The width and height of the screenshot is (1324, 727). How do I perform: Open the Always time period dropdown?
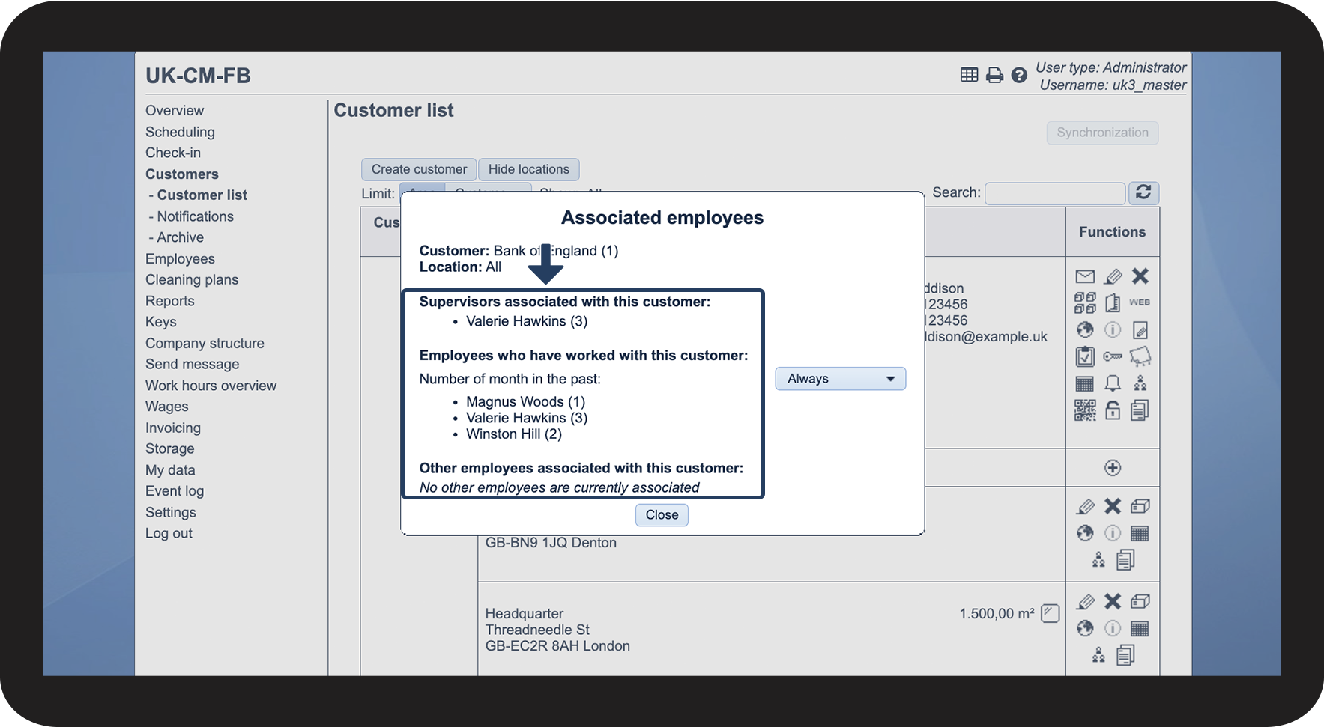coord(840,379)
